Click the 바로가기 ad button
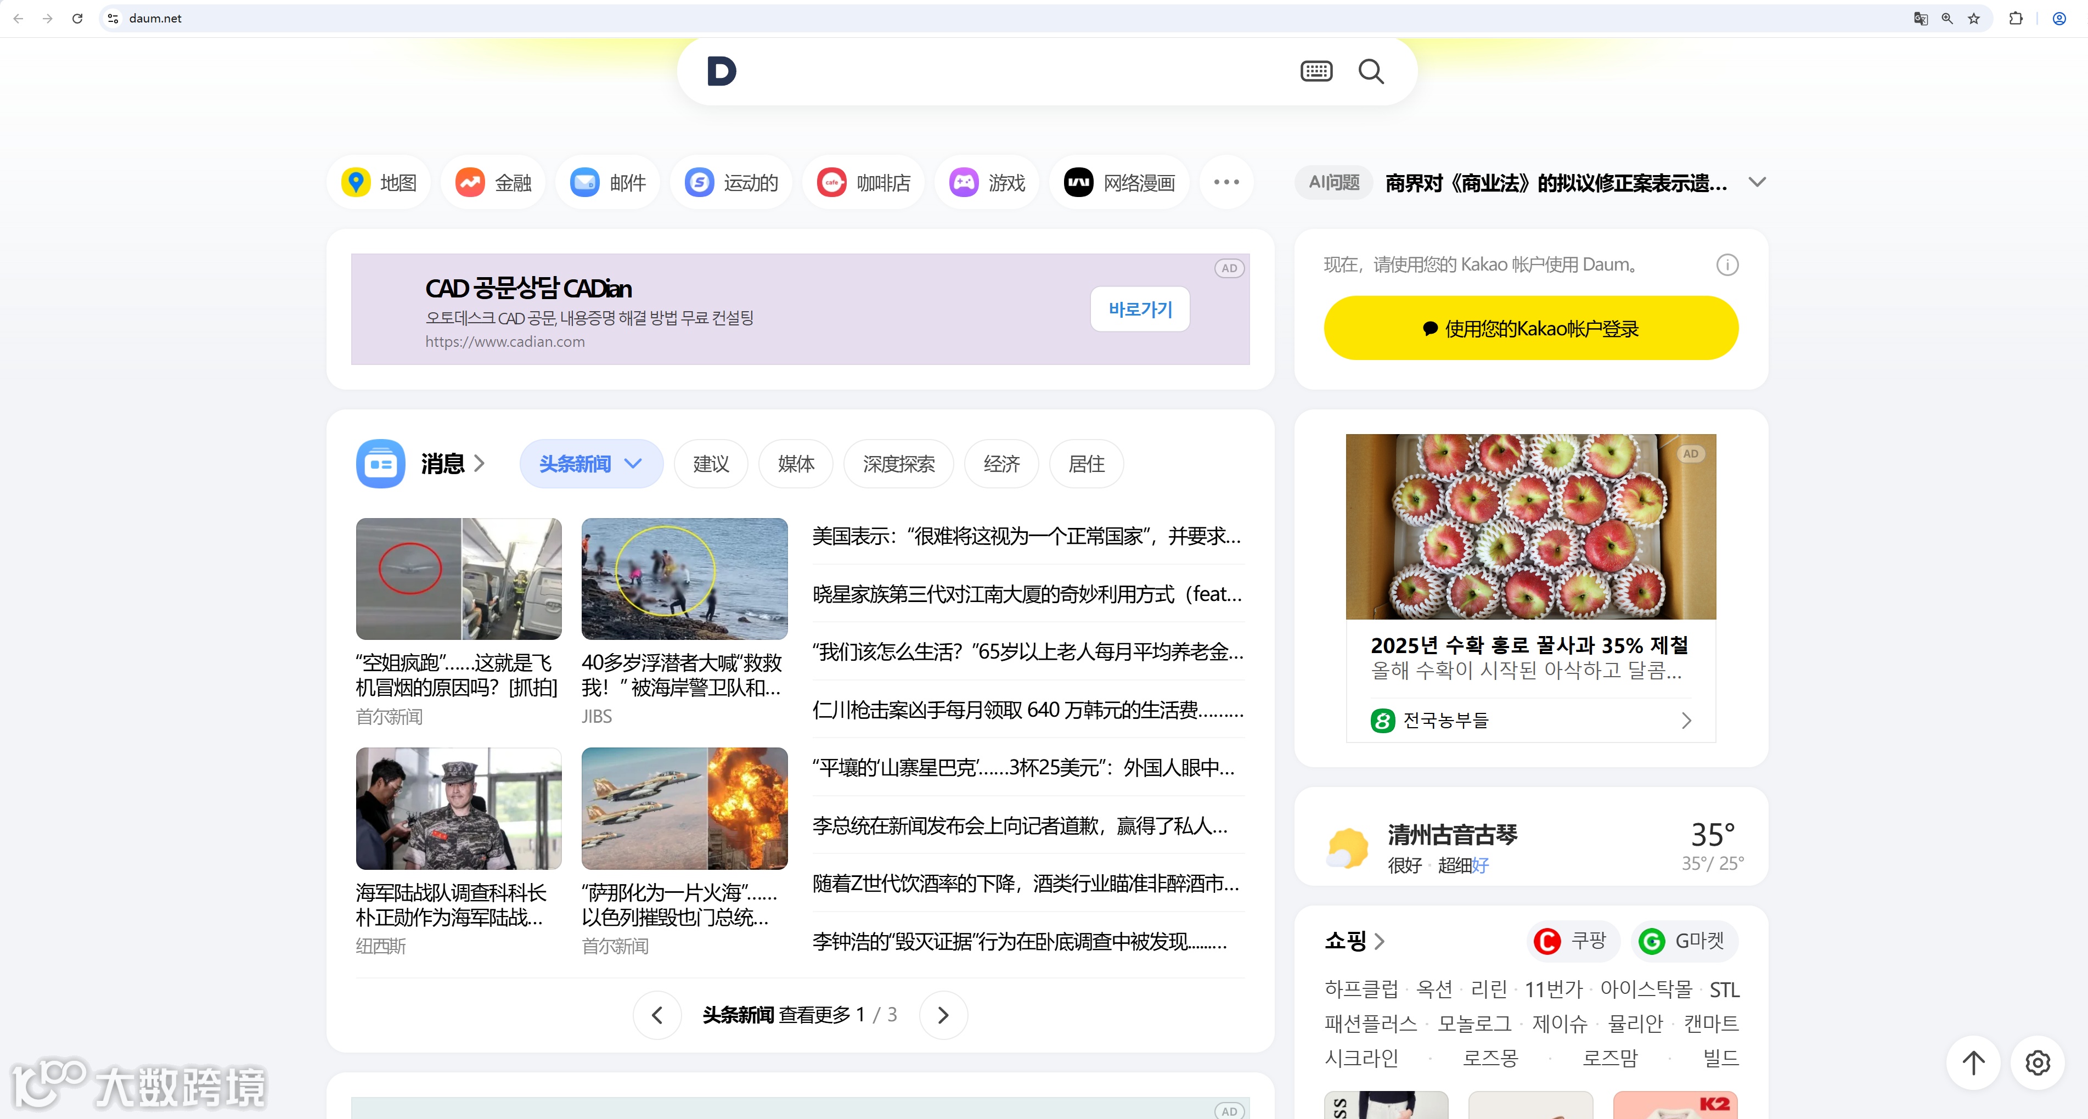 coord(1140,309)
